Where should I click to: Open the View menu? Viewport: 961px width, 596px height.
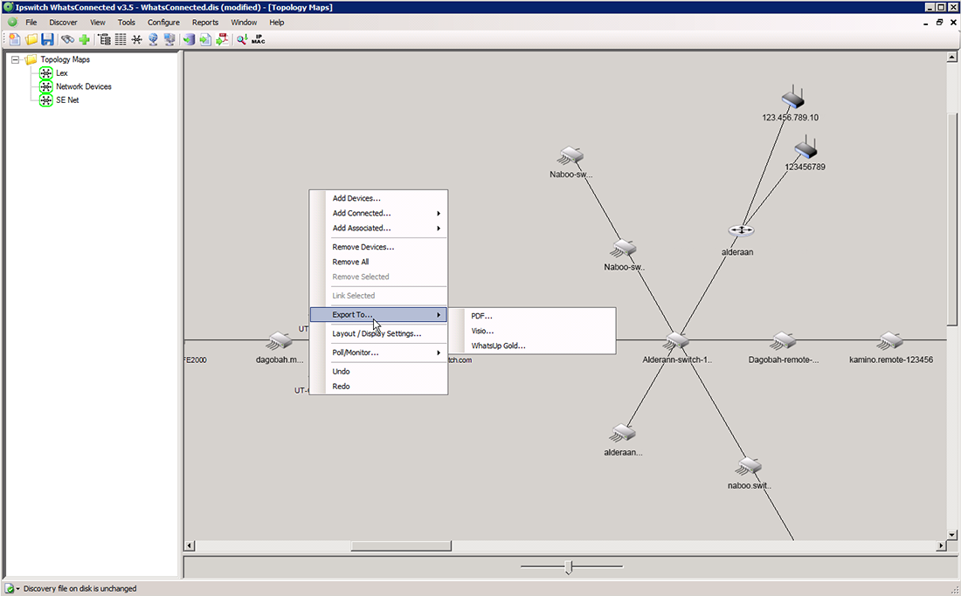click(98, 23)
